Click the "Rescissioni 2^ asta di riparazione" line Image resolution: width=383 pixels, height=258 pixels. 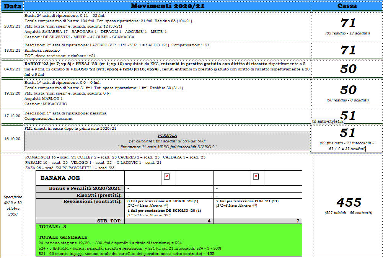pyautogui.click(x=117, y=45)
